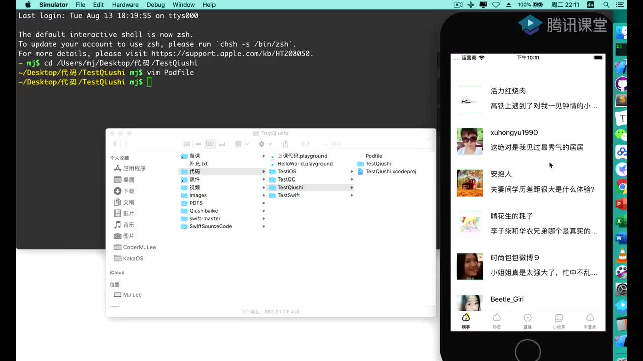
Task: Click the Finder share button
Action: pos(285,144)
